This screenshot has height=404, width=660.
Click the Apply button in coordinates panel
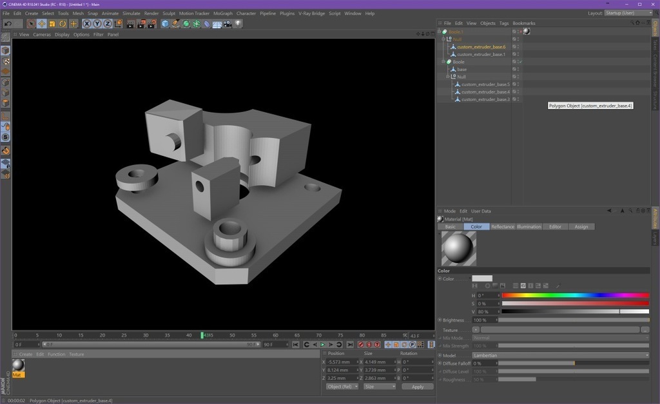tap(417, 387)
